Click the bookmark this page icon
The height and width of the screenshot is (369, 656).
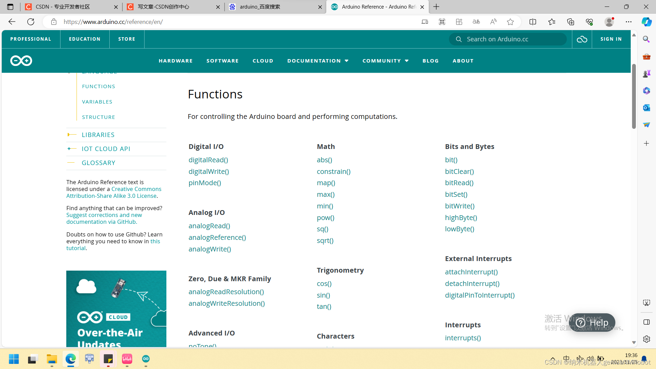(x=511, y=22)
